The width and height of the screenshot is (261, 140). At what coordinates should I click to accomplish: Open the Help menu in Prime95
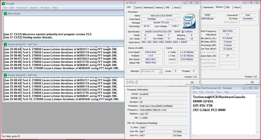click(55, 8)
